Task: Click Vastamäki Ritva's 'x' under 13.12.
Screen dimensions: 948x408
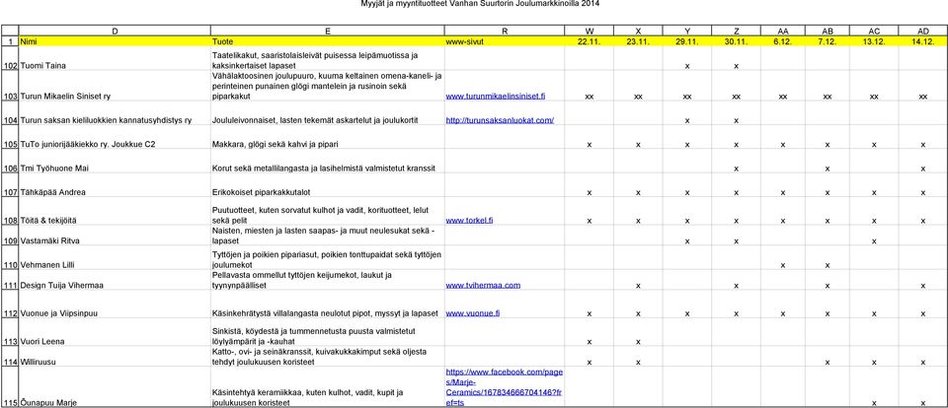Action: pyautogui.click(x=874, y=241)
